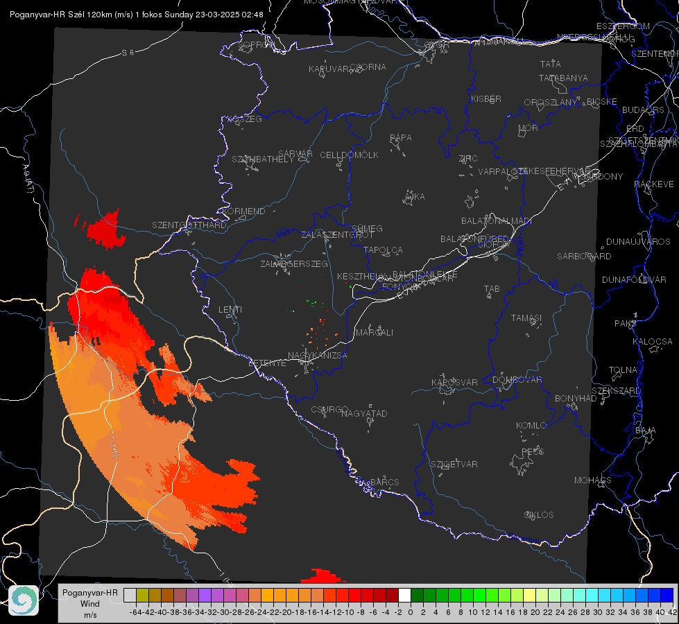Click the PAPA city label

401,138
